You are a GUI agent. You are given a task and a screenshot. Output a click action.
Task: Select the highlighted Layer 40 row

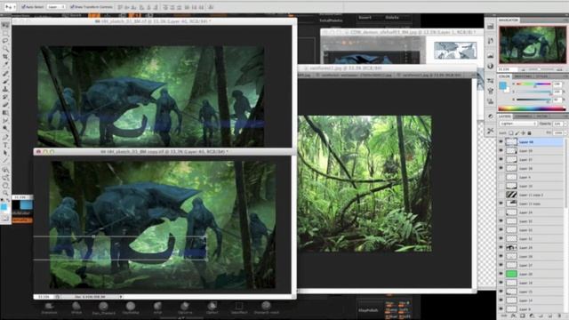click(530, 142)
